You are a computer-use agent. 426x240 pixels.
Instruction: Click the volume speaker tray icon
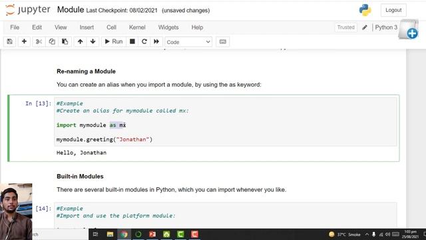387,234
